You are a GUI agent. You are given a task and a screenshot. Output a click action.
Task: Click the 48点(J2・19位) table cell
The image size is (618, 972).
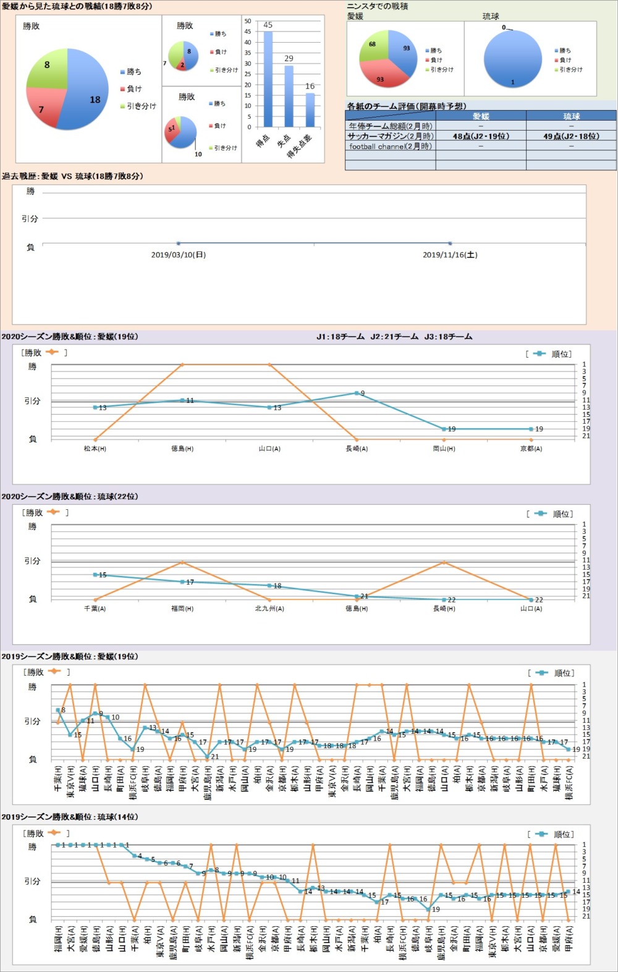[x=481, y=136]
